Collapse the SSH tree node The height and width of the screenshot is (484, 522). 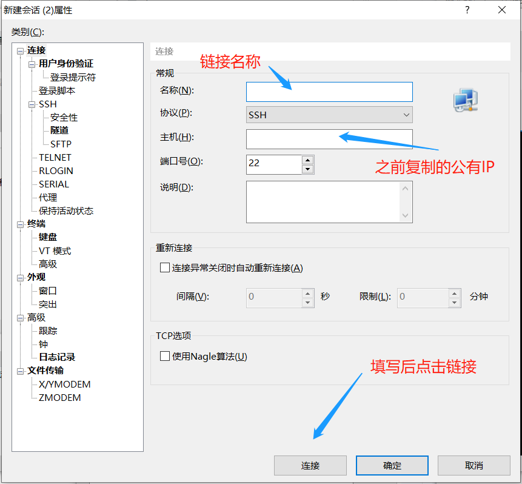point(32,104)
